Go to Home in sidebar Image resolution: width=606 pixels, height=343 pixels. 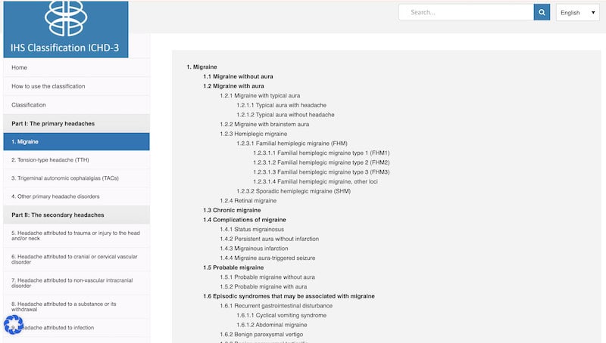click(x=20, y=67)
